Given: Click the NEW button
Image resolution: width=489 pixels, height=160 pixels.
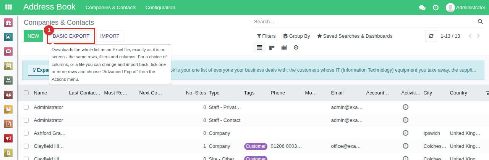Looking at the screenshot, I should [x=33, y=36].
